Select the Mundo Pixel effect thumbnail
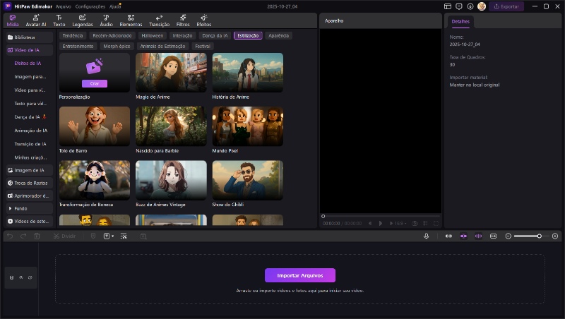This screenshot has height=319, width=565. (x=247, y=126)
